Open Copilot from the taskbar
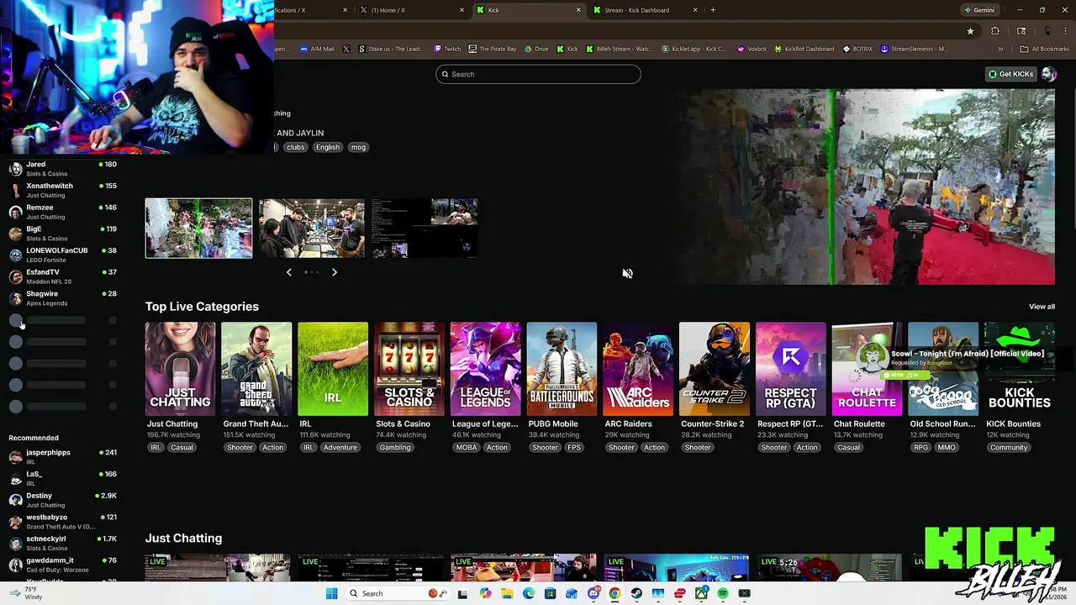The width and height of the screenshot is (1076, 605). (x=485, y=593)
